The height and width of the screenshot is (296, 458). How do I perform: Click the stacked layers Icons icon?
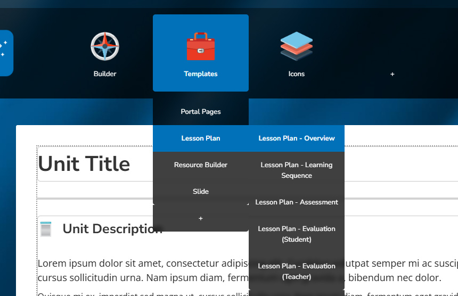point(297,46)
